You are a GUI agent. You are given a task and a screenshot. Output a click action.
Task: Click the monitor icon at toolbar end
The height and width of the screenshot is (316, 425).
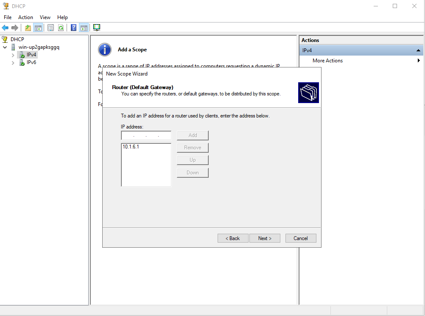97,28
